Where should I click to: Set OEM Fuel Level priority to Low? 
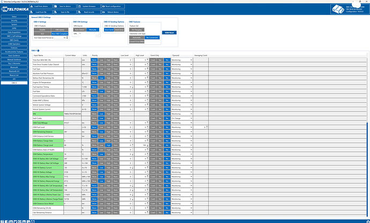(101, 127)
